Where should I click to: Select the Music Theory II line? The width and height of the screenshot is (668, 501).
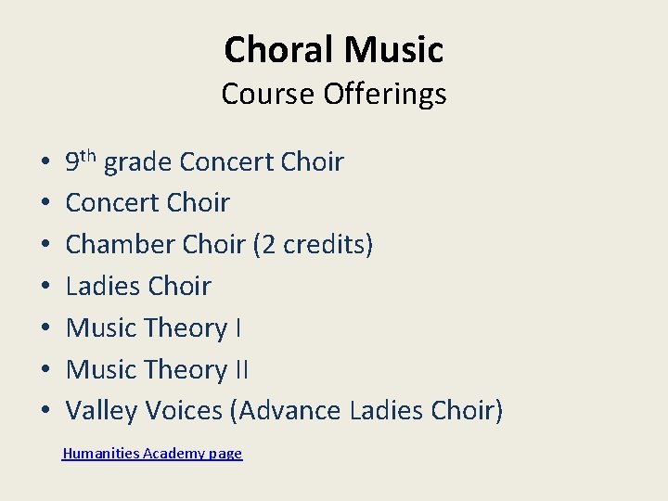pos(158,370)
